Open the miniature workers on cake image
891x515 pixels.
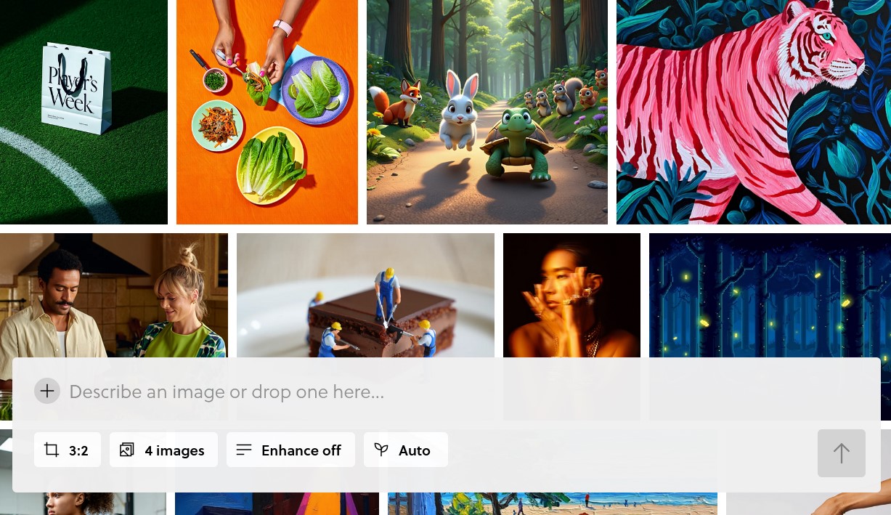pos(365,296)
